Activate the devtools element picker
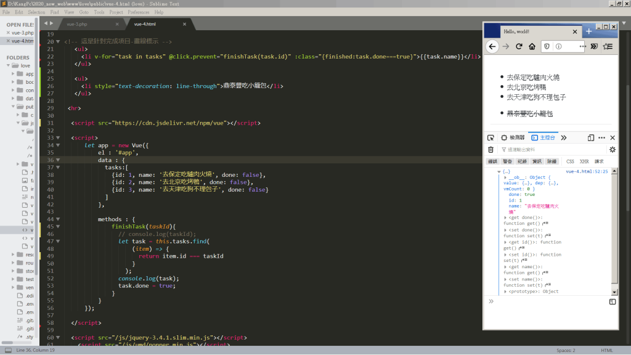Image resolution: width=631 pixels, height=355 pixels. [x=491, y=137]
